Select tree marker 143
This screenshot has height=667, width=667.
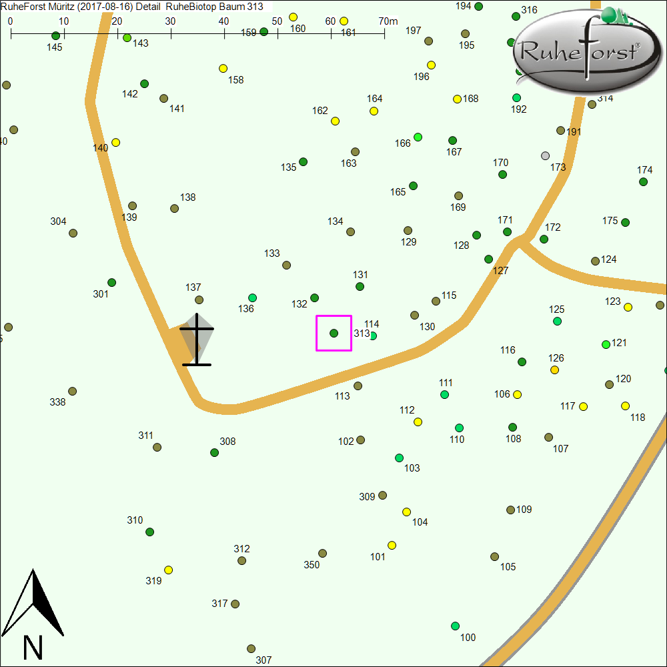click(x=127, y=37)
